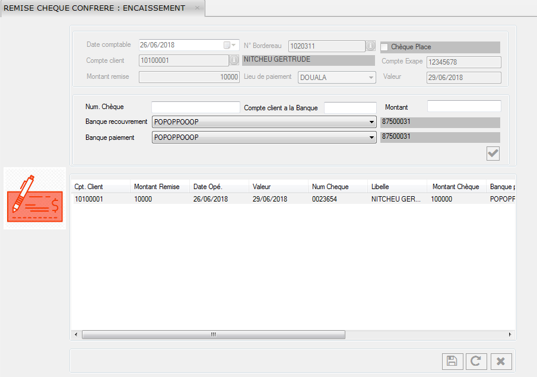Open the Date comptable calendar picker

click(228, 45)
